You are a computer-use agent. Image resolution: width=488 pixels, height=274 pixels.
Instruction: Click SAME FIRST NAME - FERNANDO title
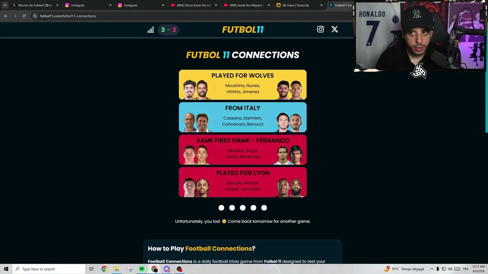click(242, 140)
